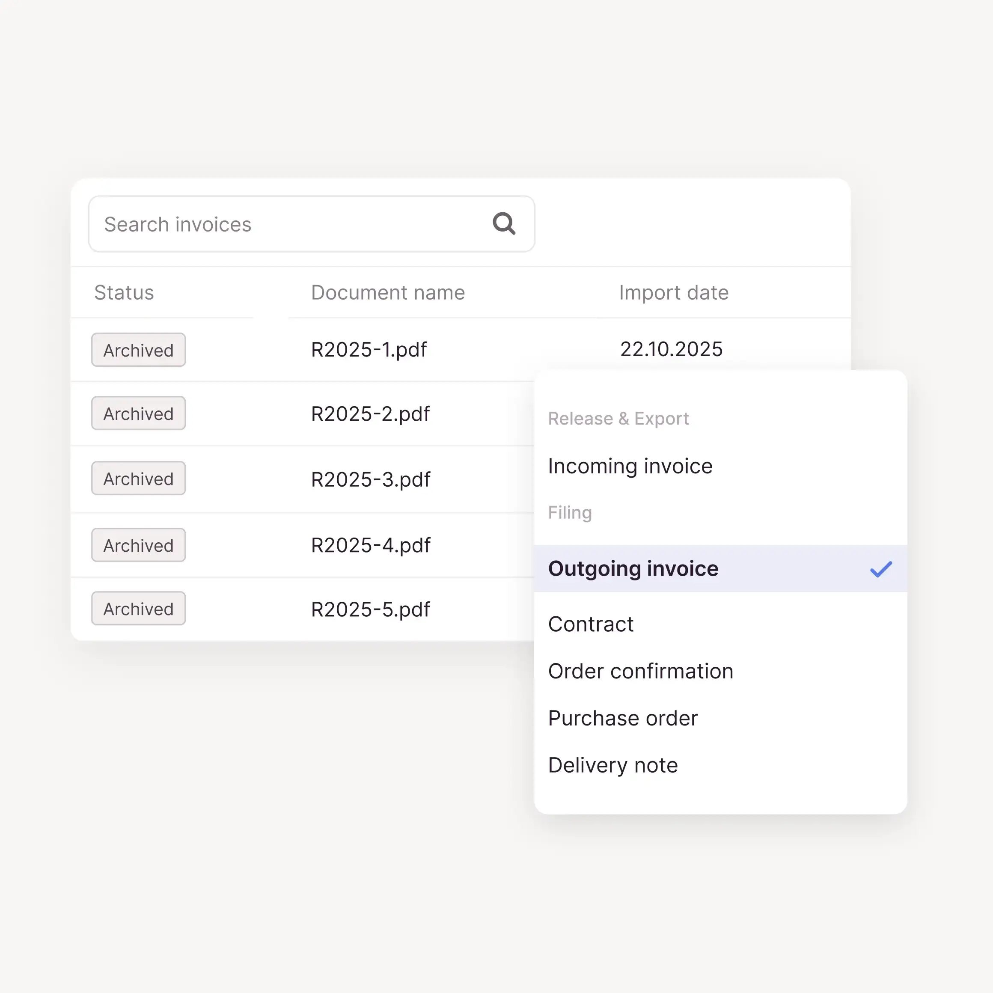Sort by Status column header
Image resolution: width=993 pixels, height=993 pixels.
coord(124,292)
